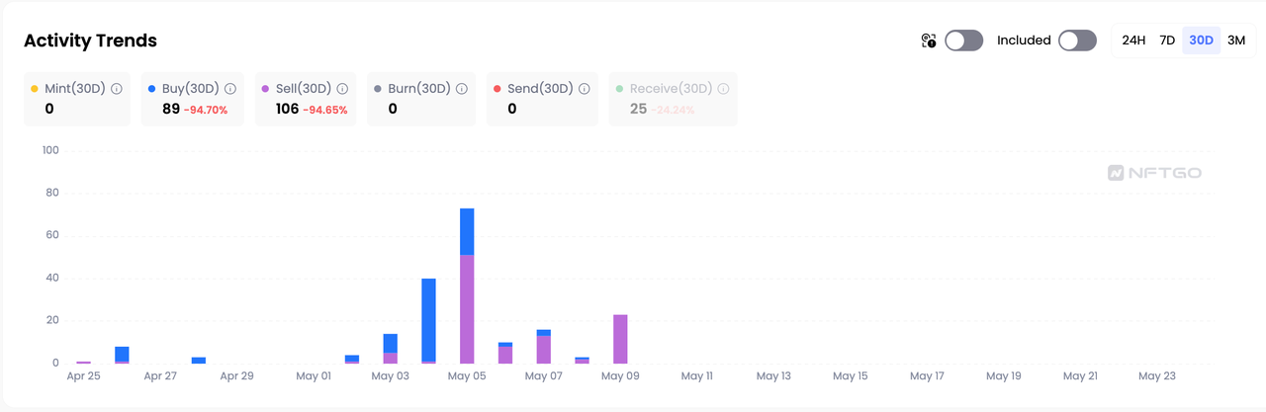Toggle Buy(30D) series in chart
Viewport: 1266px width, 412px height.
pos(193,99)
